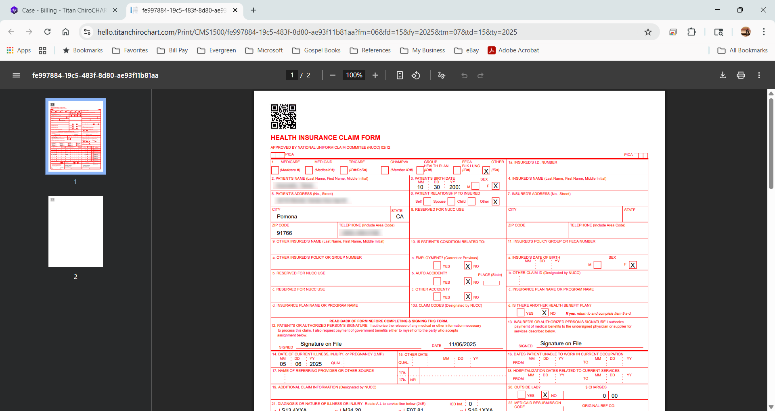Print the claim form PDF
This screenshot has width=775, height=411.
click(741, 75)
